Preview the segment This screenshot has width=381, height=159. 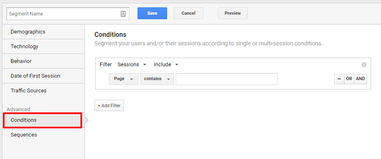[x=232, y=13]
